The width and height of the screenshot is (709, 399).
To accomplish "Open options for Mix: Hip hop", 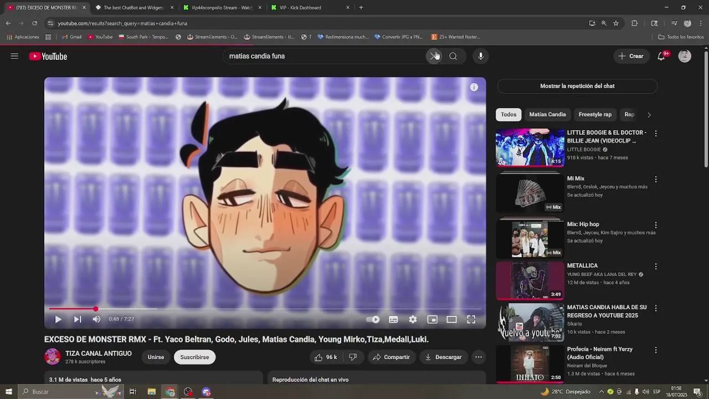I will [x=656, y=225].
